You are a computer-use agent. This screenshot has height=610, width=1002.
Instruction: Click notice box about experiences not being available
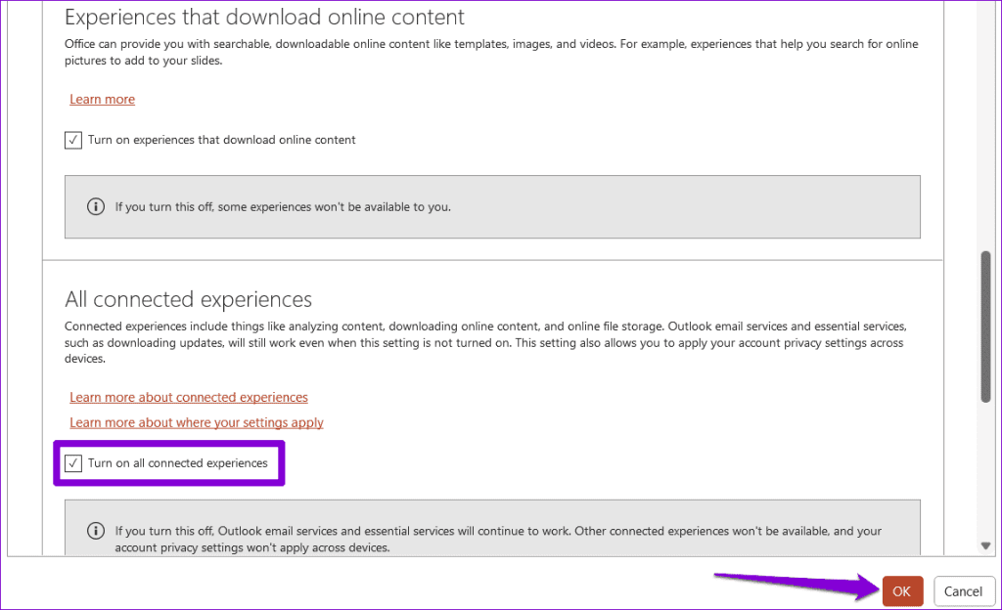click(x=493, y=206)
